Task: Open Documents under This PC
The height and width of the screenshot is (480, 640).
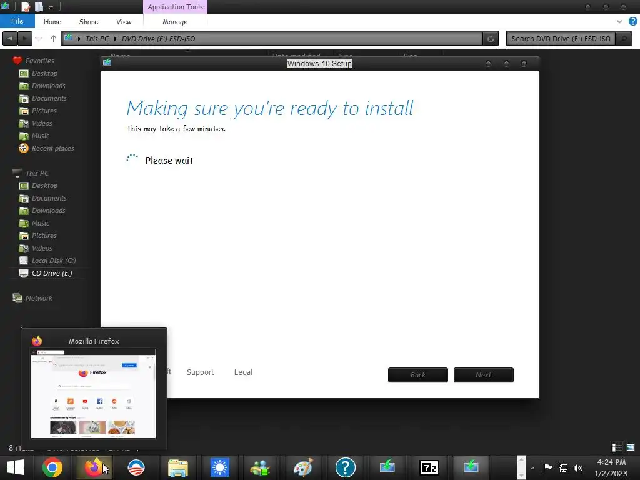Action: coord(43,198)
